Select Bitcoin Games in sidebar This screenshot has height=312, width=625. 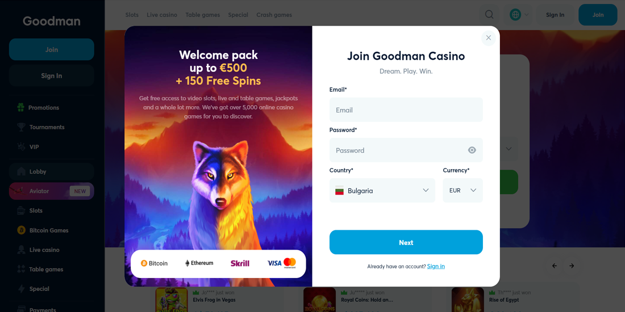coord(48,230)
